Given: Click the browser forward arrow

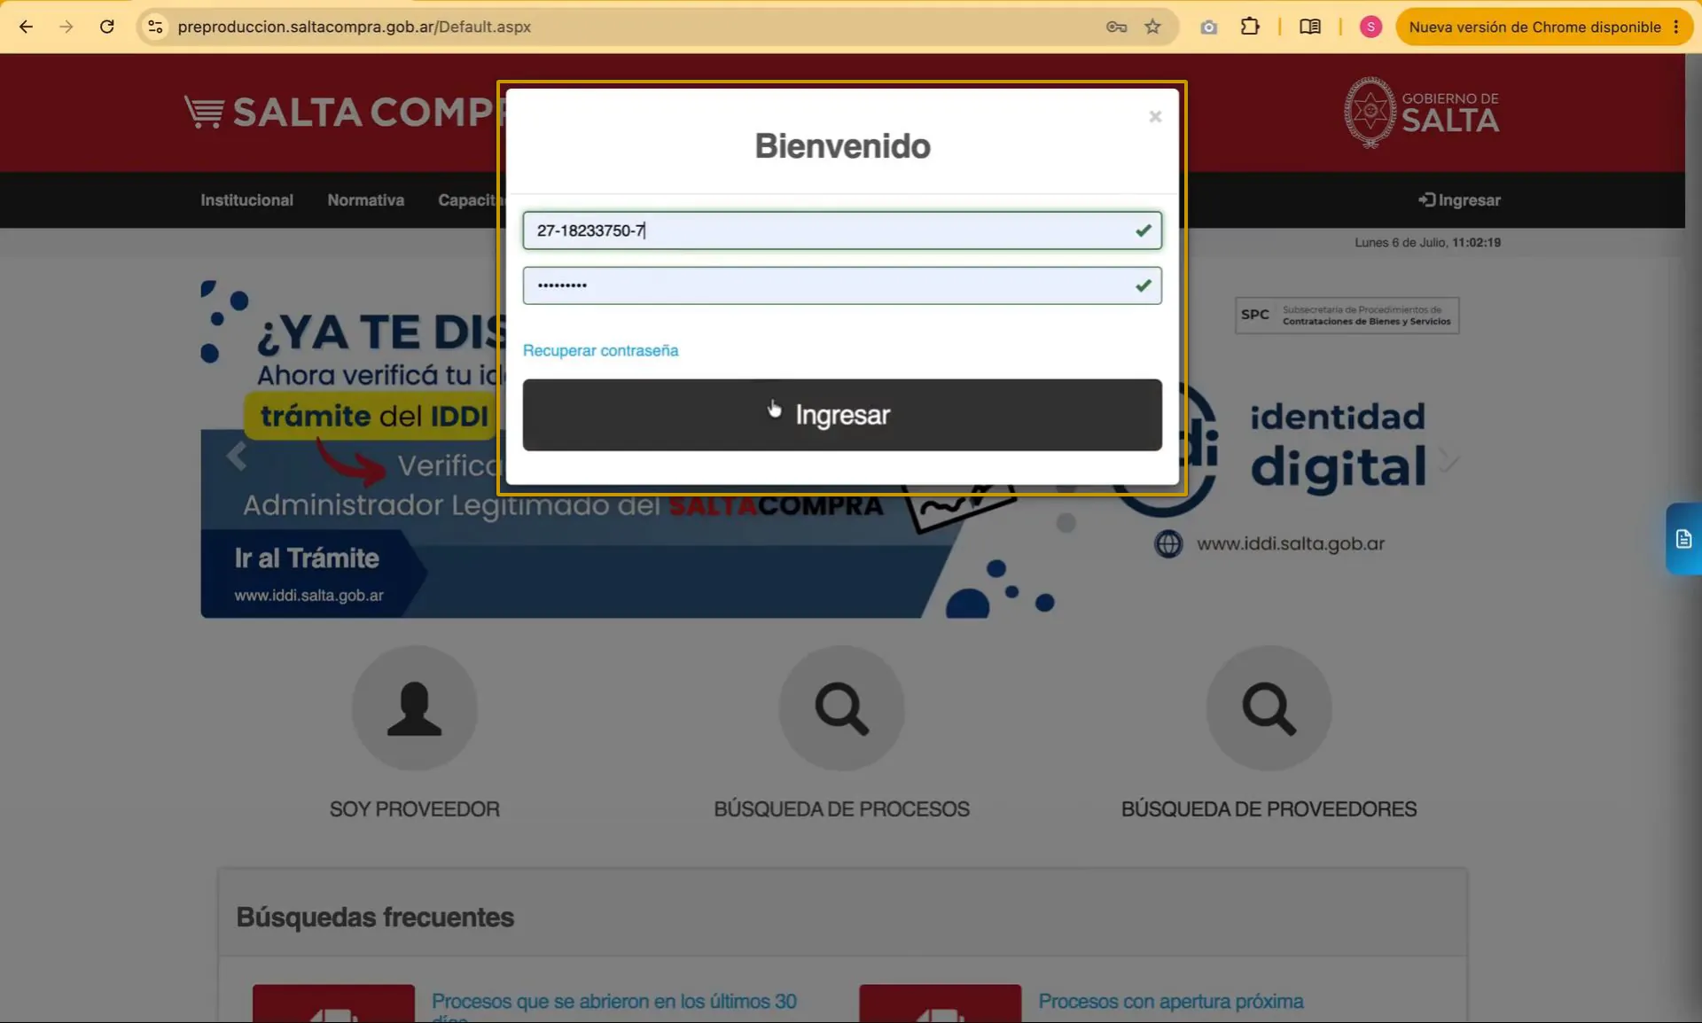Looking at the screenshot, I should pyautogui.click(x=66, y=27).
